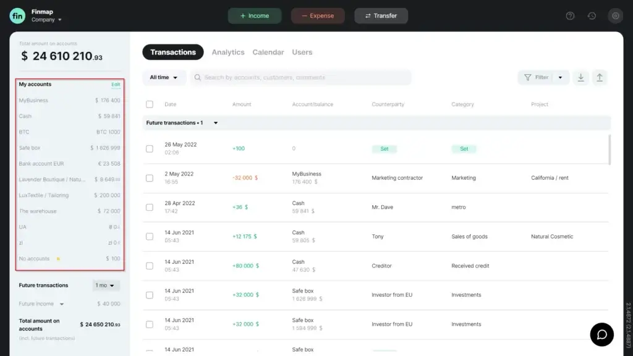Open the help question mark icon
633x356 pixels.
coord(569,15)
